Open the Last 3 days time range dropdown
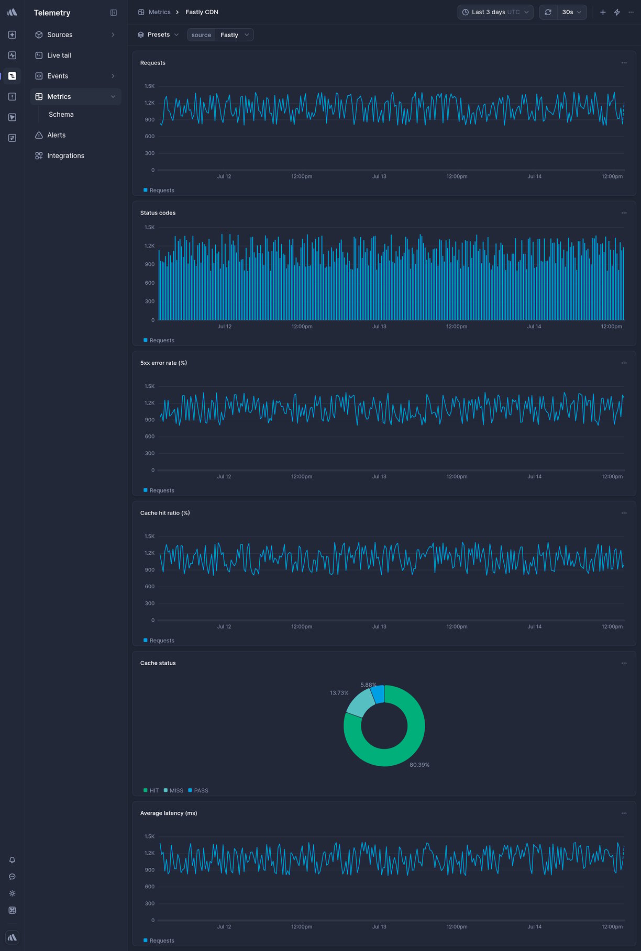The height and width of the screenshot is (951, 641). coord(495,12)
